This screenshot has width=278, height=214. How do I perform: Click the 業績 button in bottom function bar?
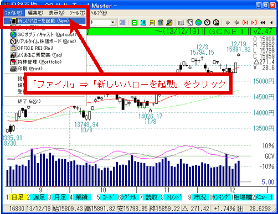coord(81,197)
